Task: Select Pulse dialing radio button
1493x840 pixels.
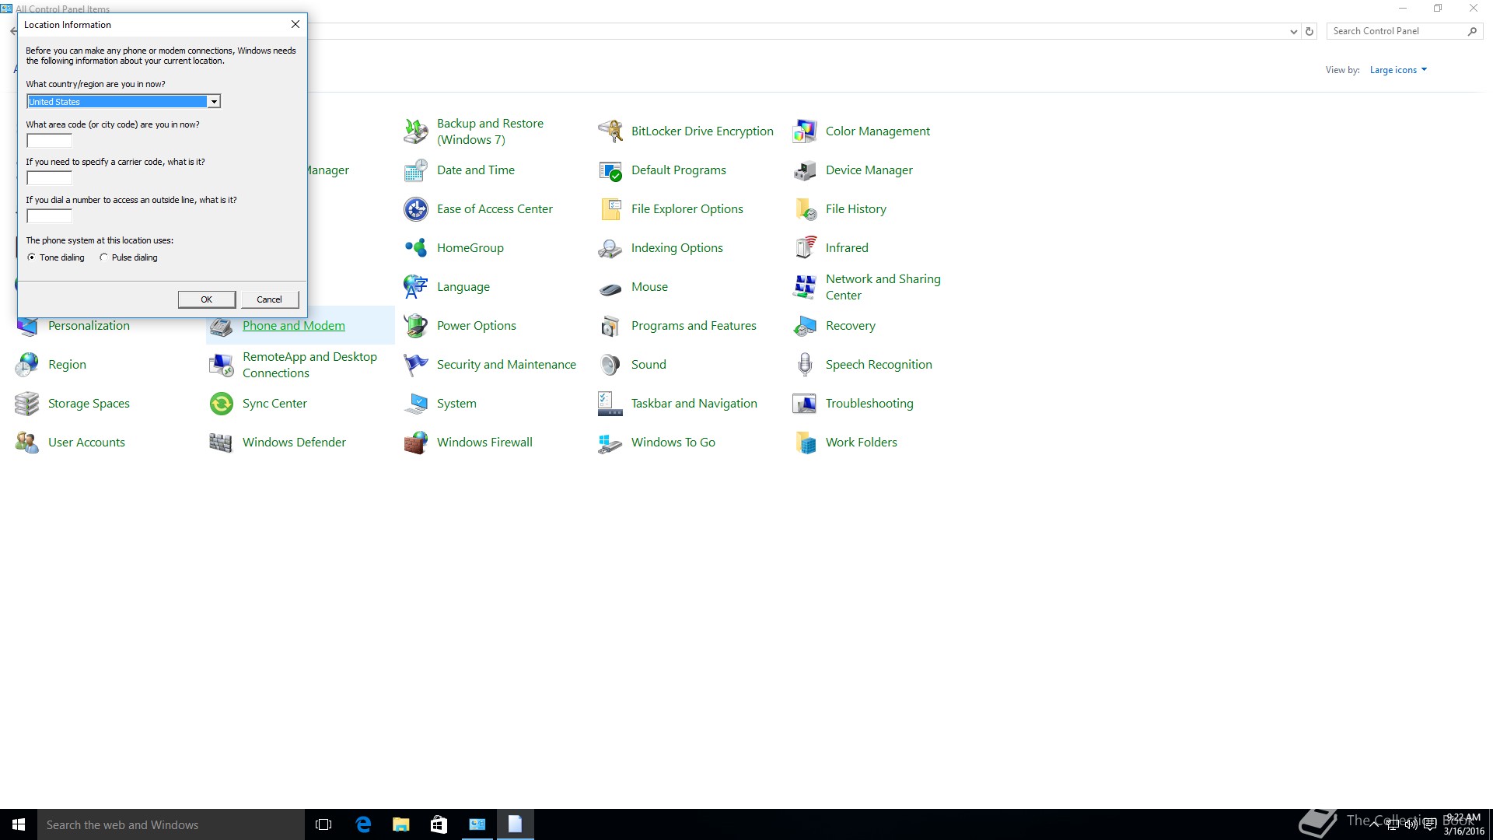Action: [x=103, y=257]
